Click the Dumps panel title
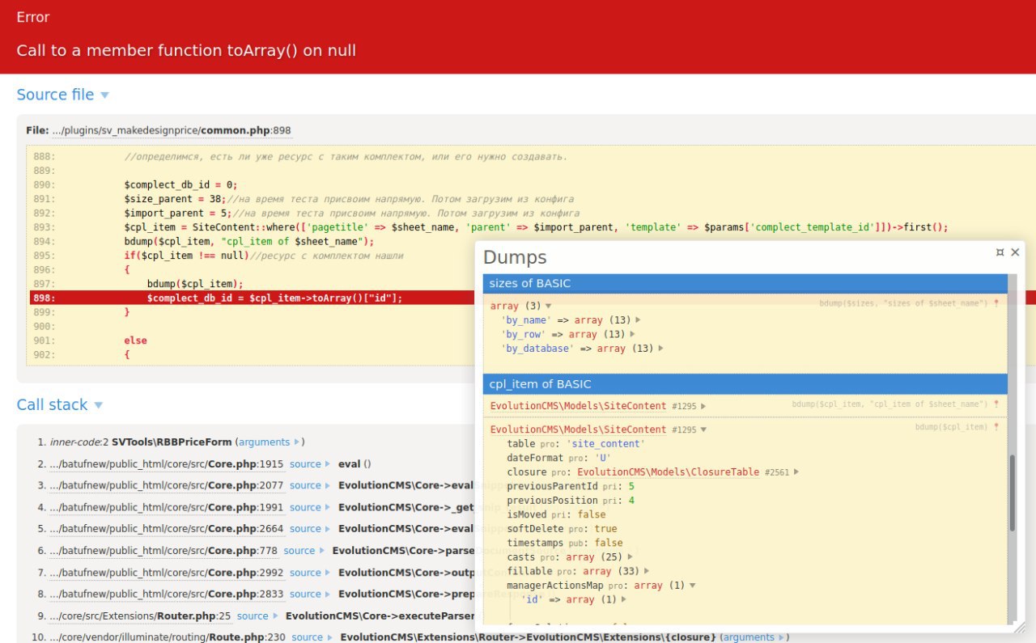The image size is (1036, 643). point(515,257)
